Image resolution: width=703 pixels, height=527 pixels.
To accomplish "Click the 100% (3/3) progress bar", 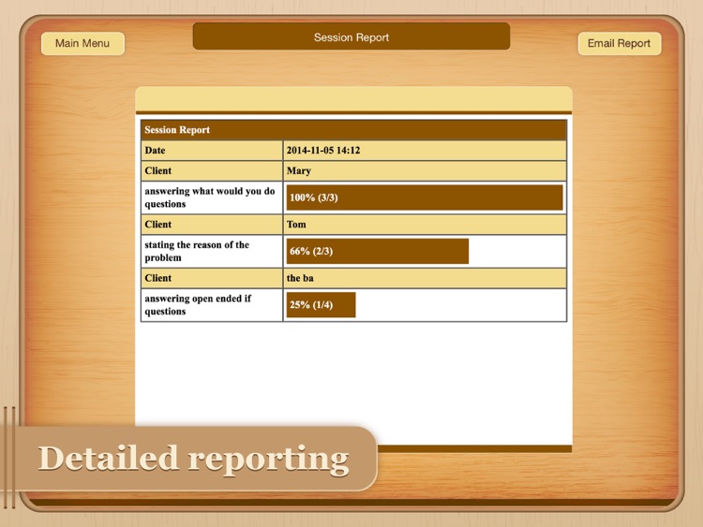I will coord(425,198).
